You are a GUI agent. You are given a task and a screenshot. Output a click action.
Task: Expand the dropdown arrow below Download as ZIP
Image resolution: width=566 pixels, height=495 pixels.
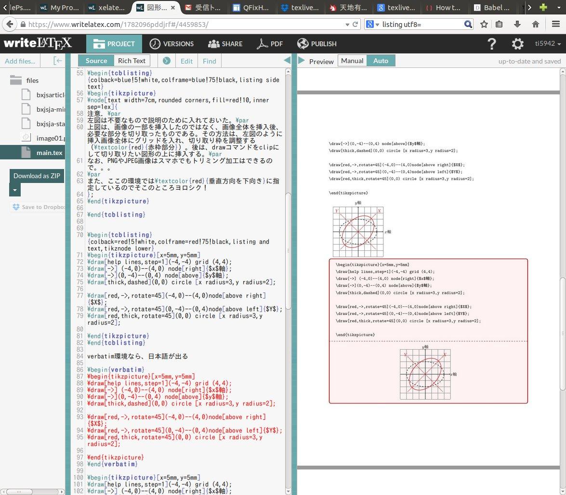coord(15,190)
